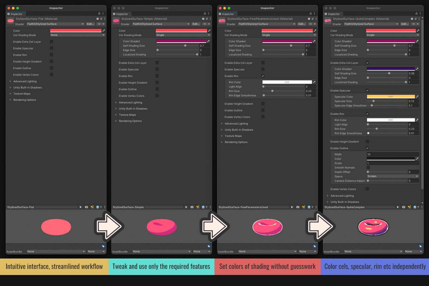Viewport: 429px width, 286px height.
Task: Open help icon for StylizedSurface-Flat material
Action: click(x=97, y=19)
